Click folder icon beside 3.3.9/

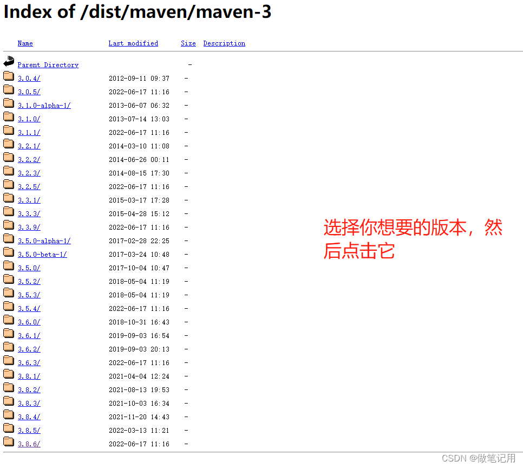tap(9, 225)
